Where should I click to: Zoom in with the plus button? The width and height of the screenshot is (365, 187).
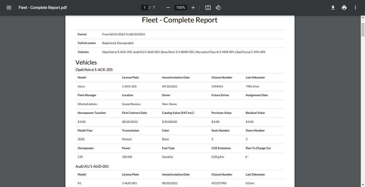coord(193,8)
